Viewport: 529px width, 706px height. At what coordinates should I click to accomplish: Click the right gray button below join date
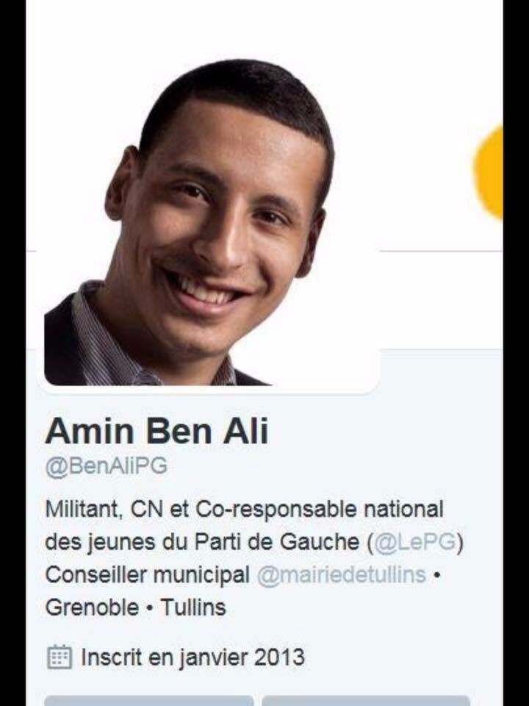[x=366, y=701]
